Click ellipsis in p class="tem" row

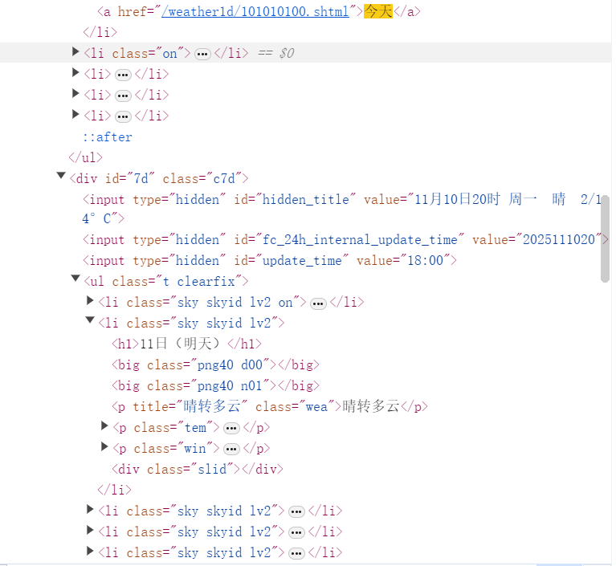[x=231, y=429]
